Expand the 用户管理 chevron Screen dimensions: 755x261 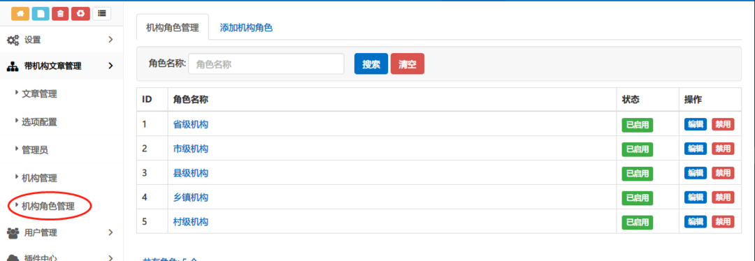[110, 232]
